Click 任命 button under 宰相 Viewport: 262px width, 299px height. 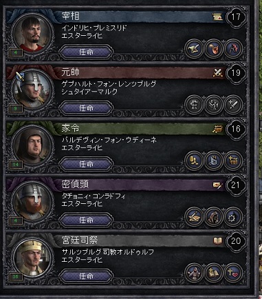86,52
